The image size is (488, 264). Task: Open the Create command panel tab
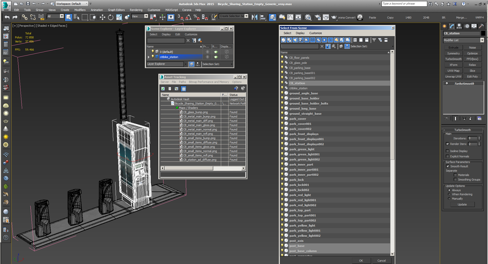pos(445,26)
